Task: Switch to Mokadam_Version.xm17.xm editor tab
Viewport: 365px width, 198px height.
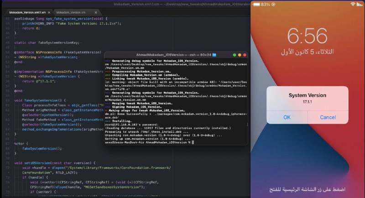Action: 27,12
